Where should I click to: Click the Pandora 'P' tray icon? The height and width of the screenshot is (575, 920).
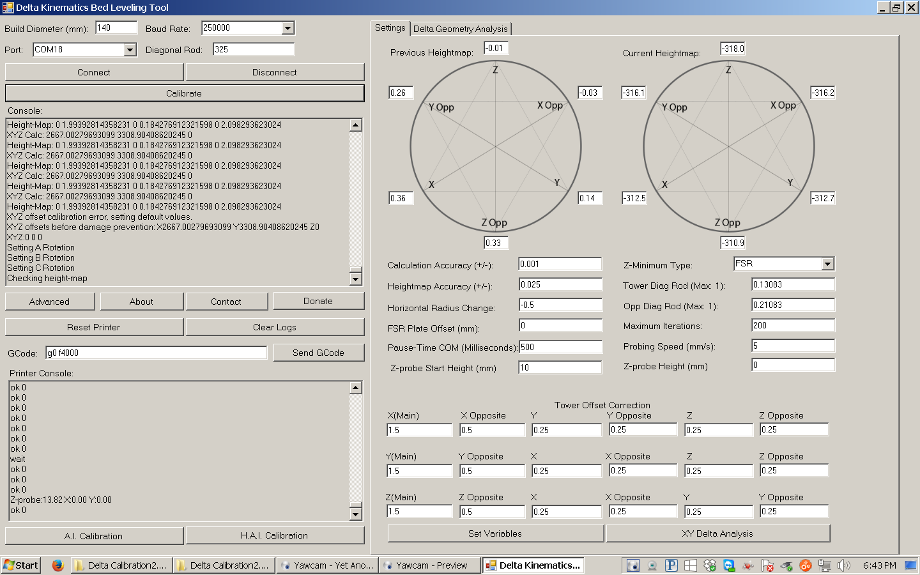pyautogui.click(x=671, y=565)
